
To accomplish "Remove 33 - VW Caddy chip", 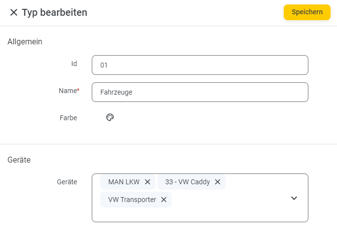I will [x=218, y=182].
